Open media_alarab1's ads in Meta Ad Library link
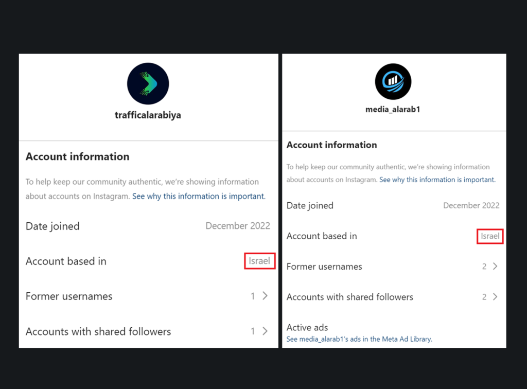 tap(359, 339)
